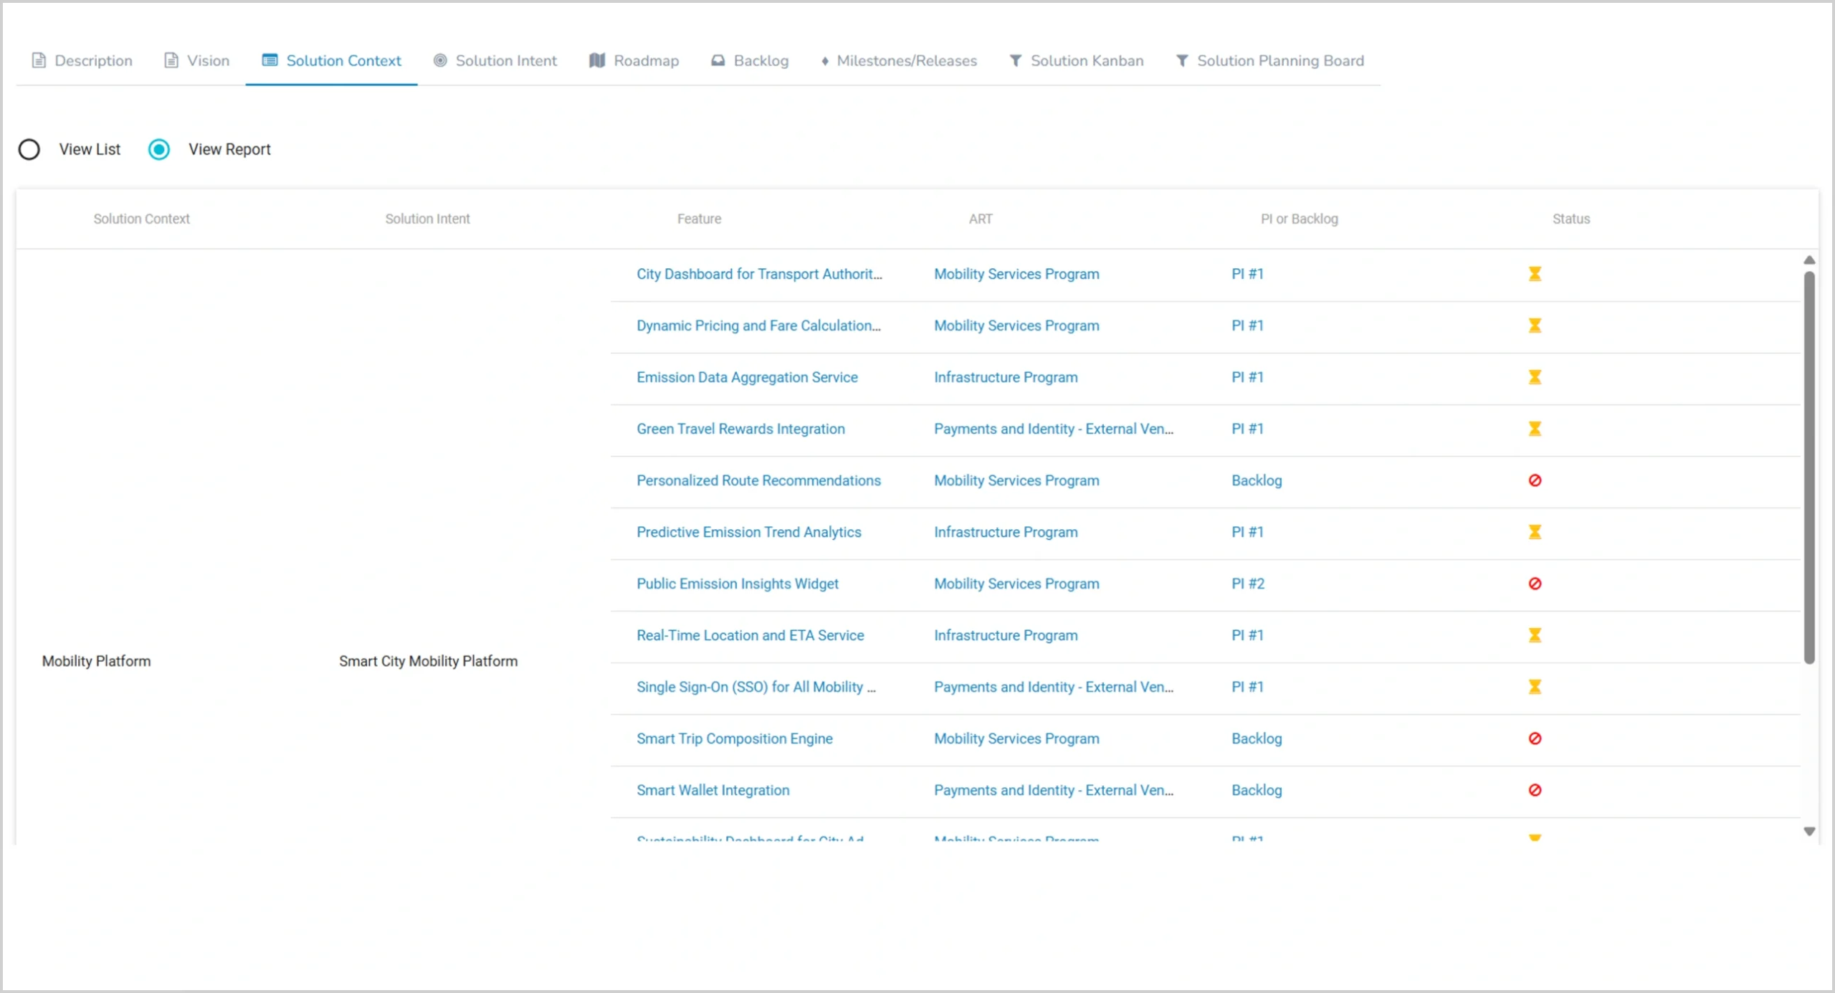
Task: Open Emission Data Aggregation Service feature link
Action: [747, 377]
